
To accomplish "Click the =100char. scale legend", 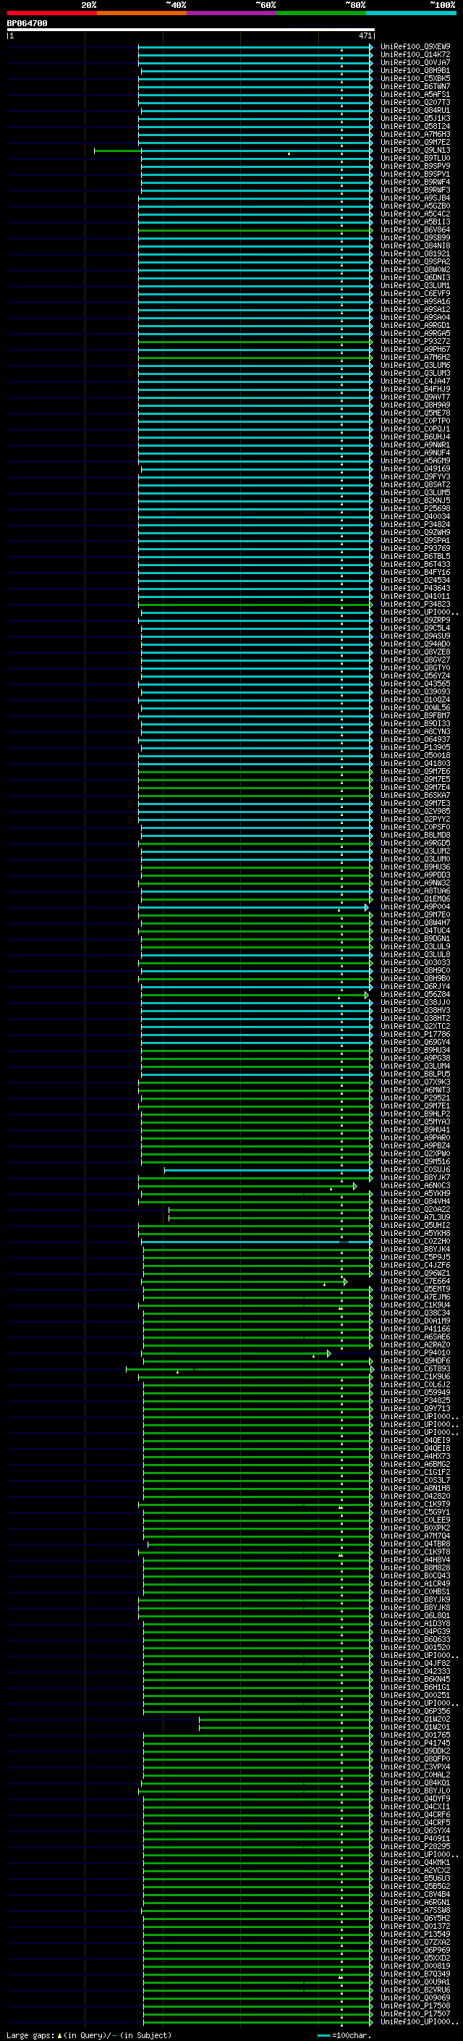I will 344,2035.
